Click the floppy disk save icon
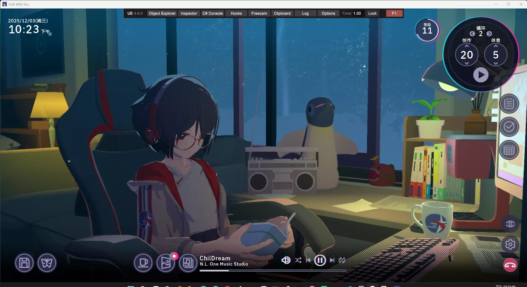The width and height of the screenshot is (527, 287). 24,263
